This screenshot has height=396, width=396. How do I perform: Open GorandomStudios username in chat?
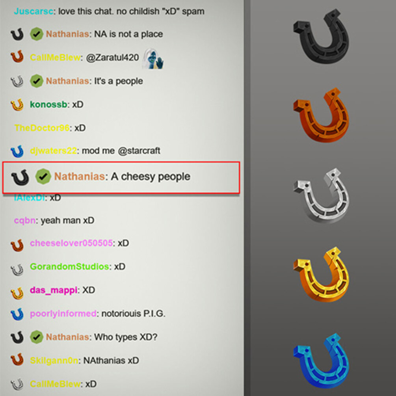(69, 267)
